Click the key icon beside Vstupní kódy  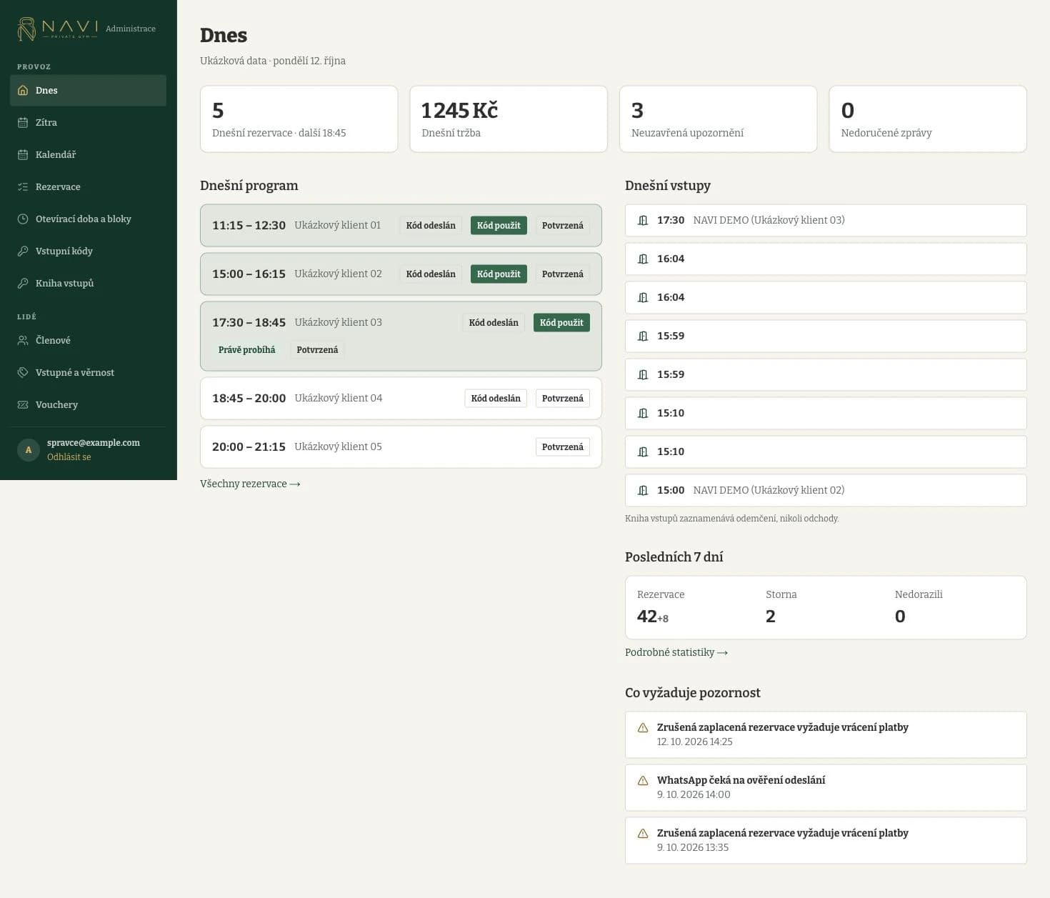tap(23, 251)
